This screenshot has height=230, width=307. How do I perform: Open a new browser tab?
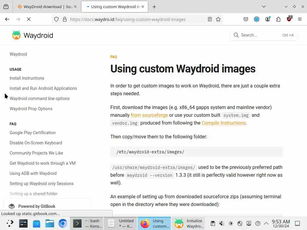pos(154,7)
